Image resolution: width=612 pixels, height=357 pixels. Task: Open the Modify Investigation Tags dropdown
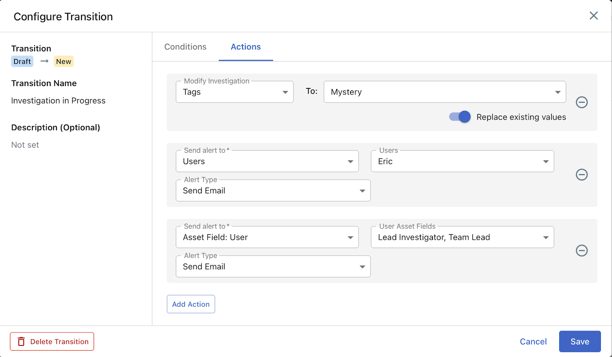234,92
